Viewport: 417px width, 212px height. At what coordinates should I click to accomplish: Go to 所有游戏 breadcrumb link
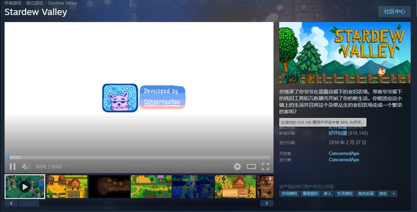13,3
